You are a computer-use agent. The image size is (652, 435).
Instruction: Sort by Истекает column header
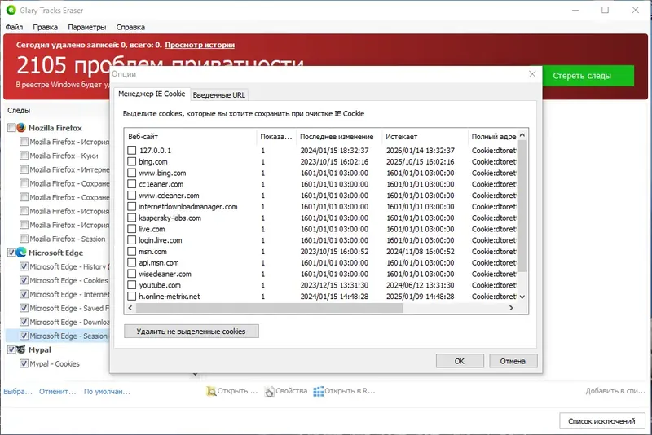[x=425, y=136]
